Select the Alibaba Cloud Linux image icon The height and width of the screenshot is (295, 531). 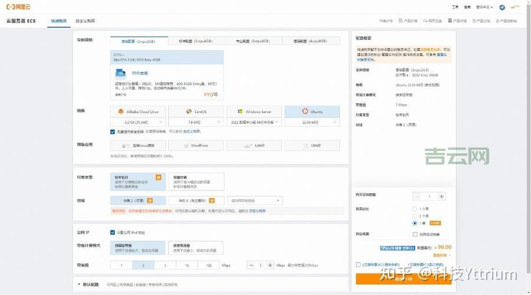[121, 112]
